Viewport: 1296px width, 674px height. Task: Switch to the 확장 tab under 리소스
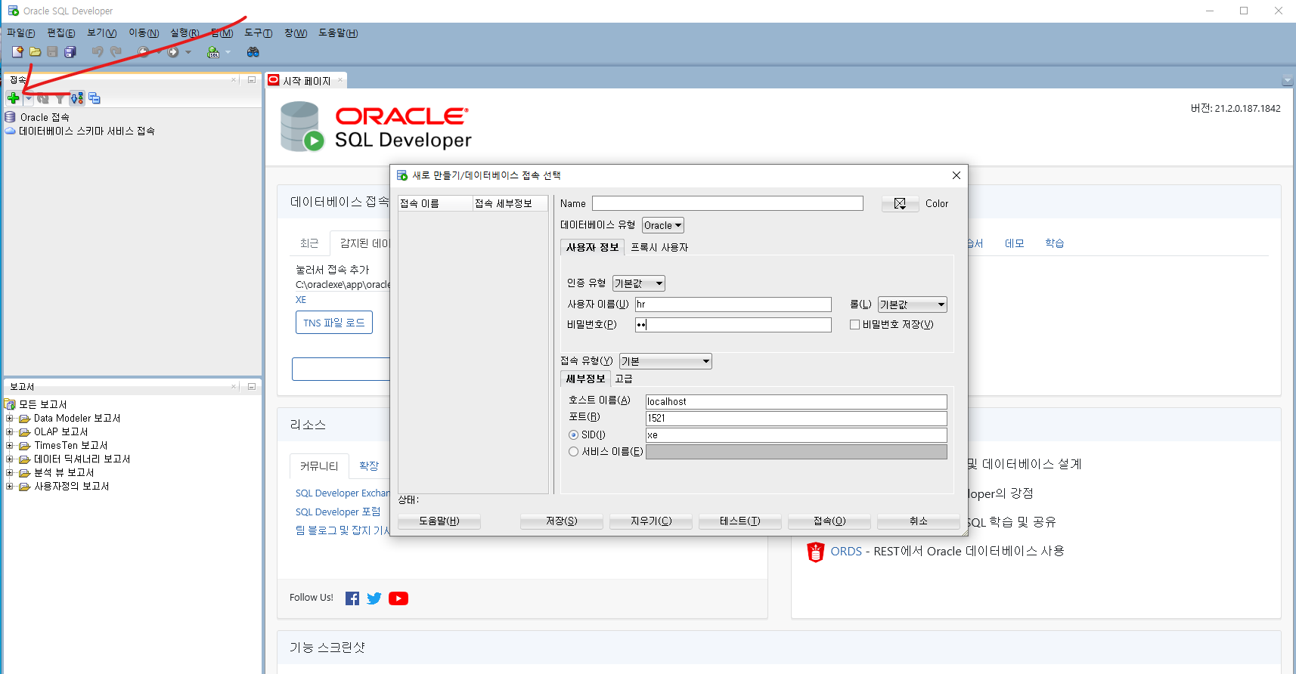[369, 466]
